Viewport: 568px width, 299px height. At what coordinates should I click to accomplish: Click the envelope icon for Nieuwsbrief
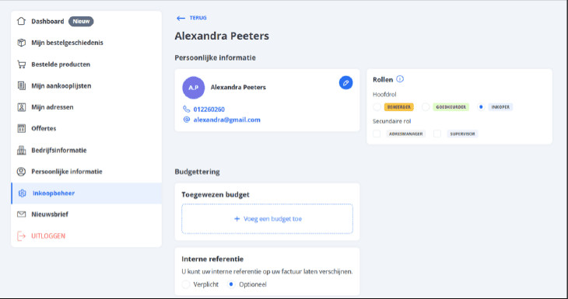coord(21,214)
